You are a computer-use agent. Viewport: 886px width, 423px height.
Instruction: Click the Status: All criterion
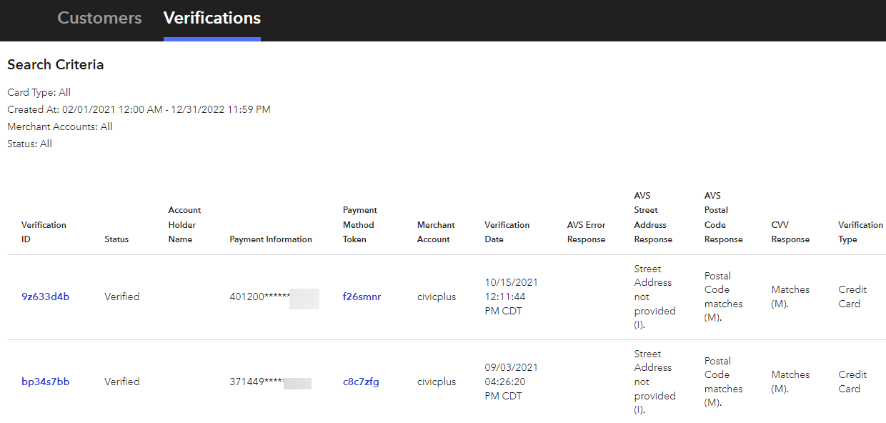coord(29,144)
